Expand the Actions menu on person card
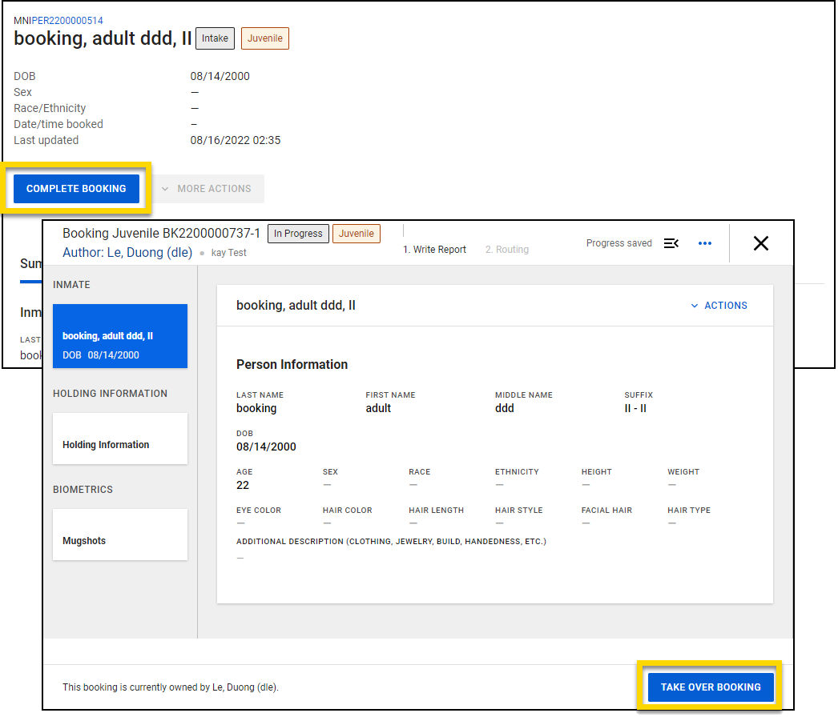The width and height of the screenshot is (838, 717). coord(719,306)
